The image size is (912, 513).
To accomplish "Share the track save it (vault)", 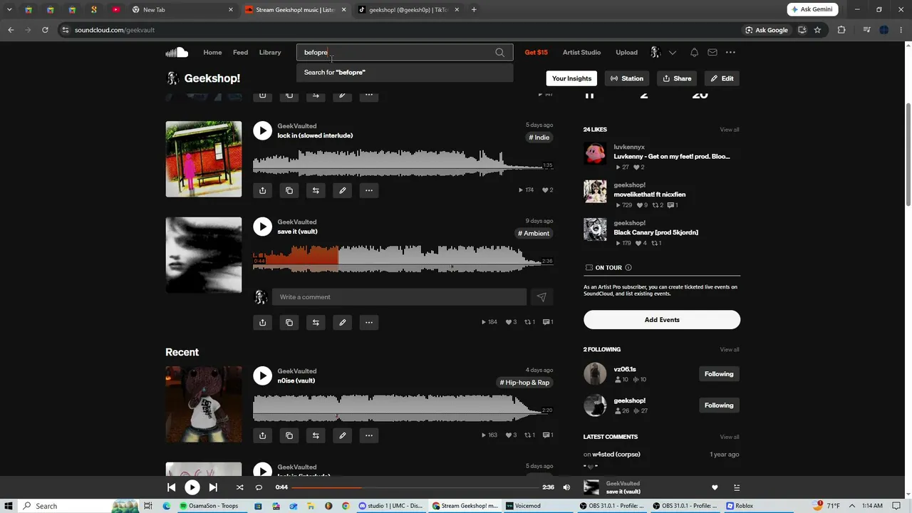I will pyautogui.click(x=262, y=322).
